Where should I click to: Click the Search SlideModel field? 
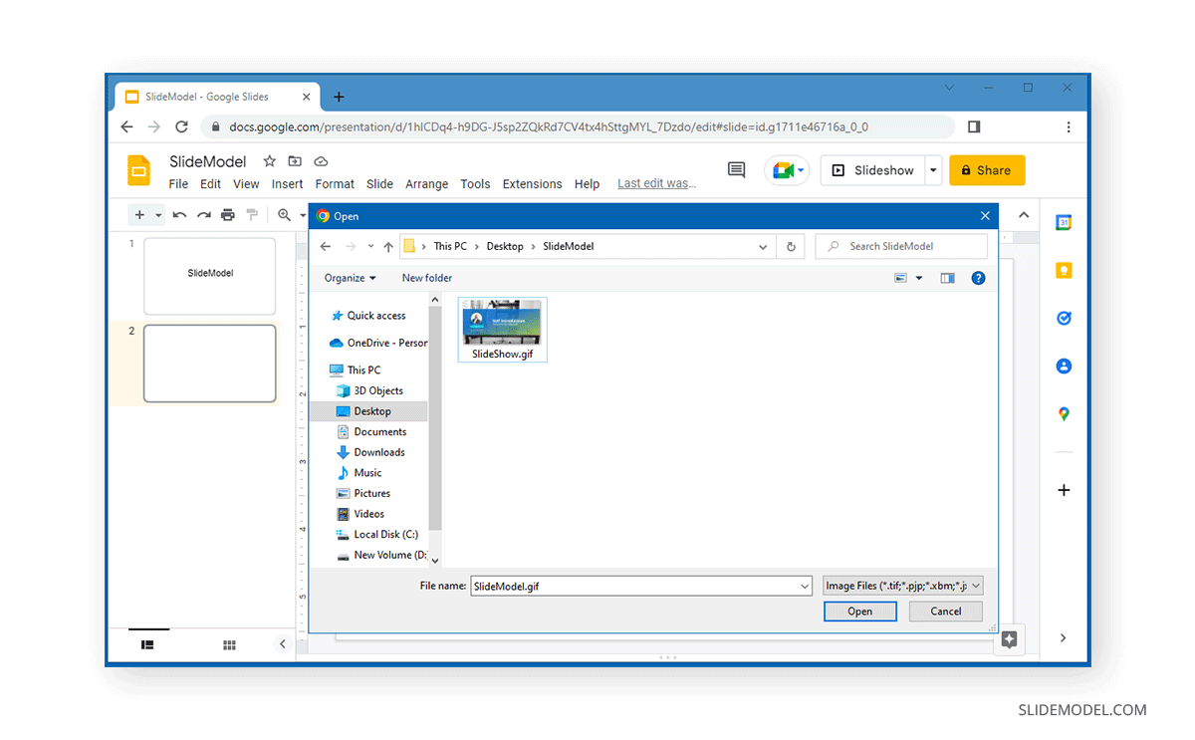pyautogui.click(x=901, y=246)
